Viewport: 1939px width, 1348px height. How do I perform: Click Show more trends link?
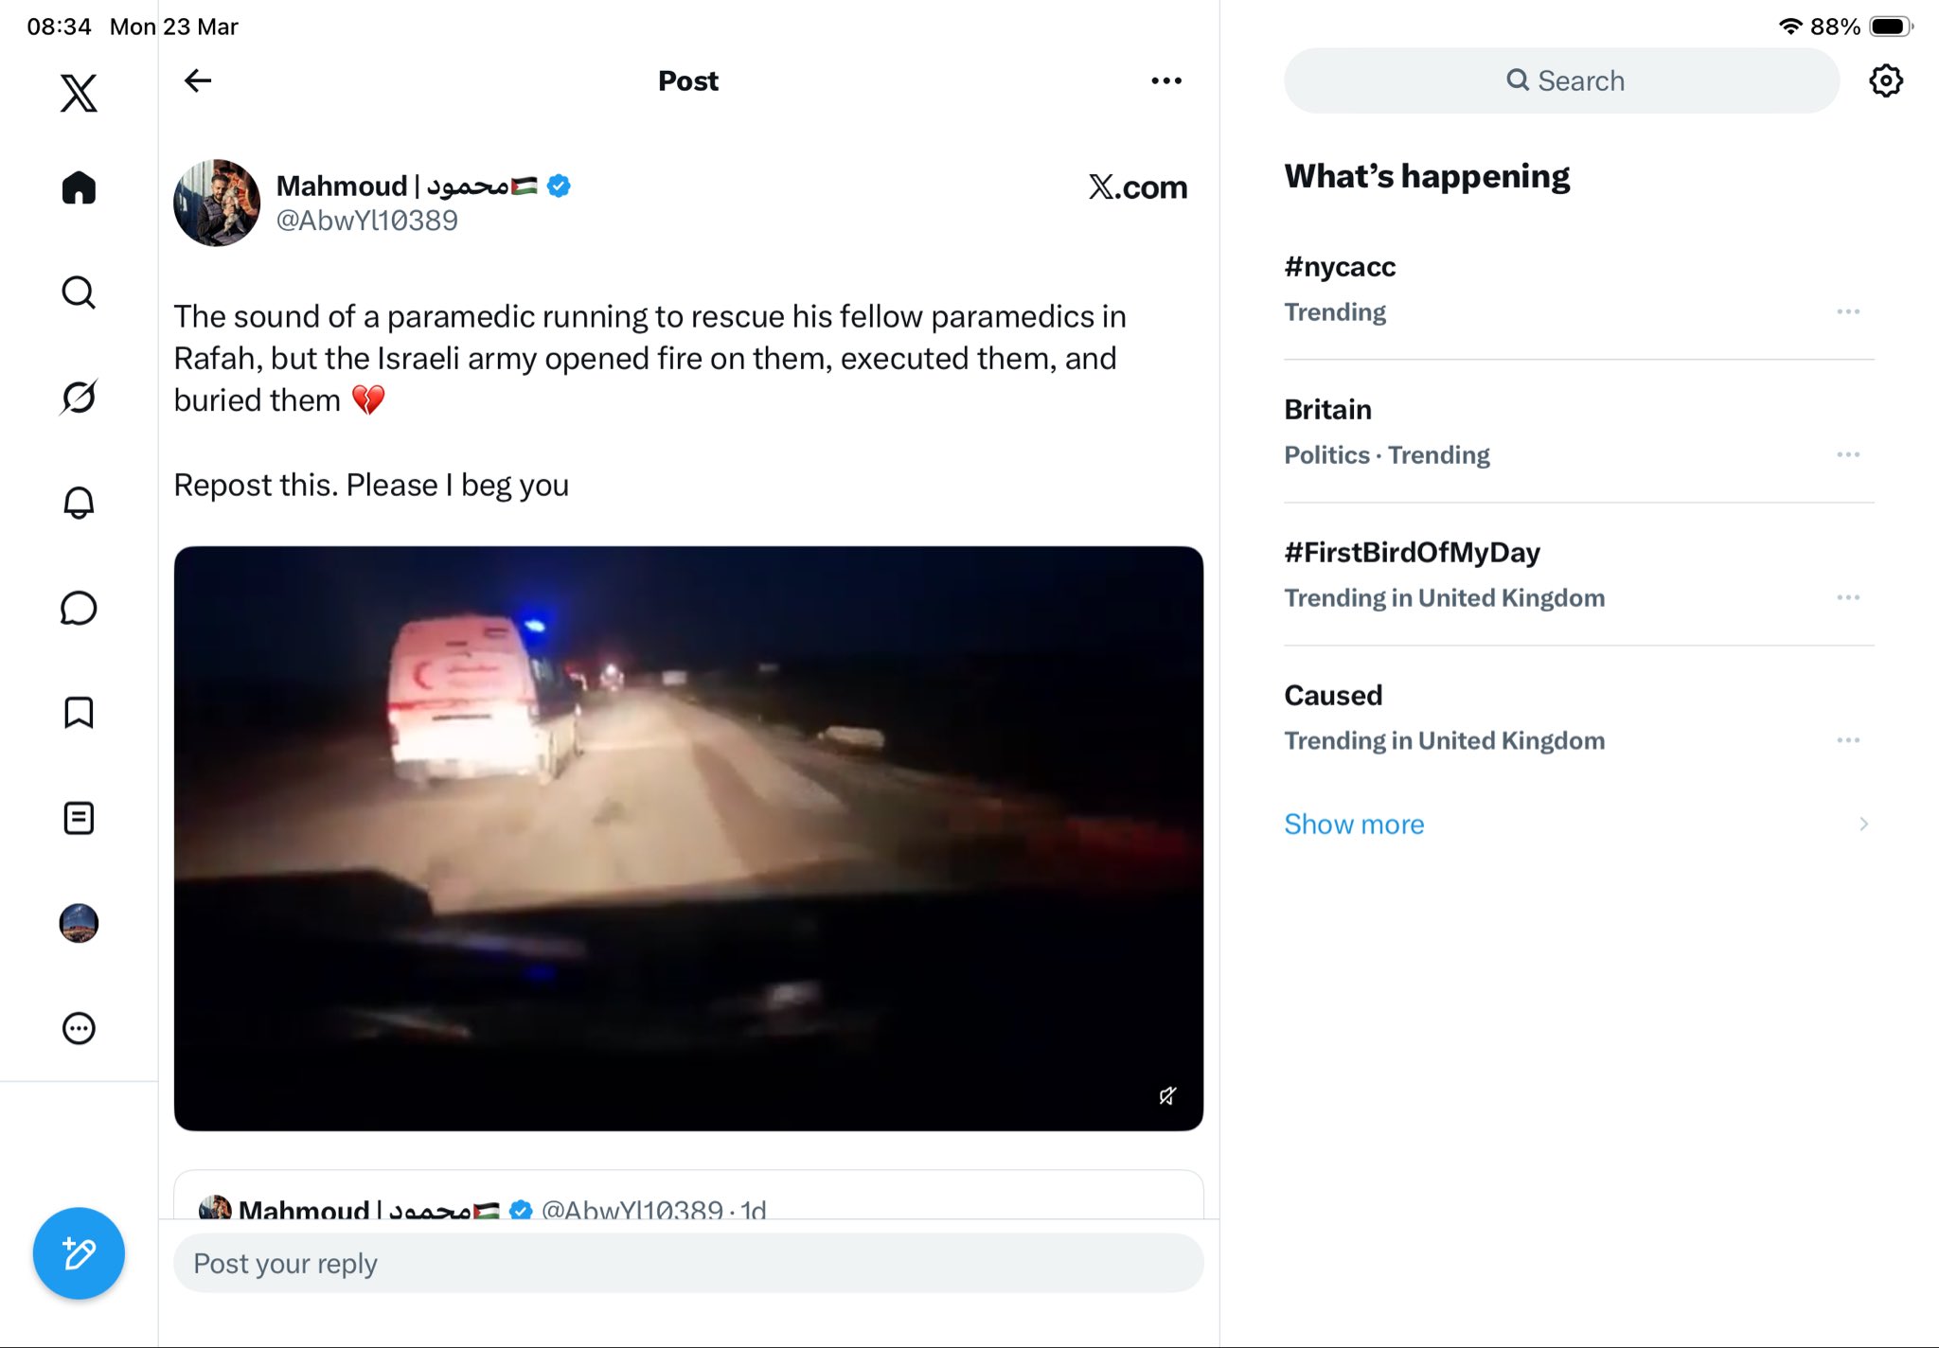tap(1354, 824)
